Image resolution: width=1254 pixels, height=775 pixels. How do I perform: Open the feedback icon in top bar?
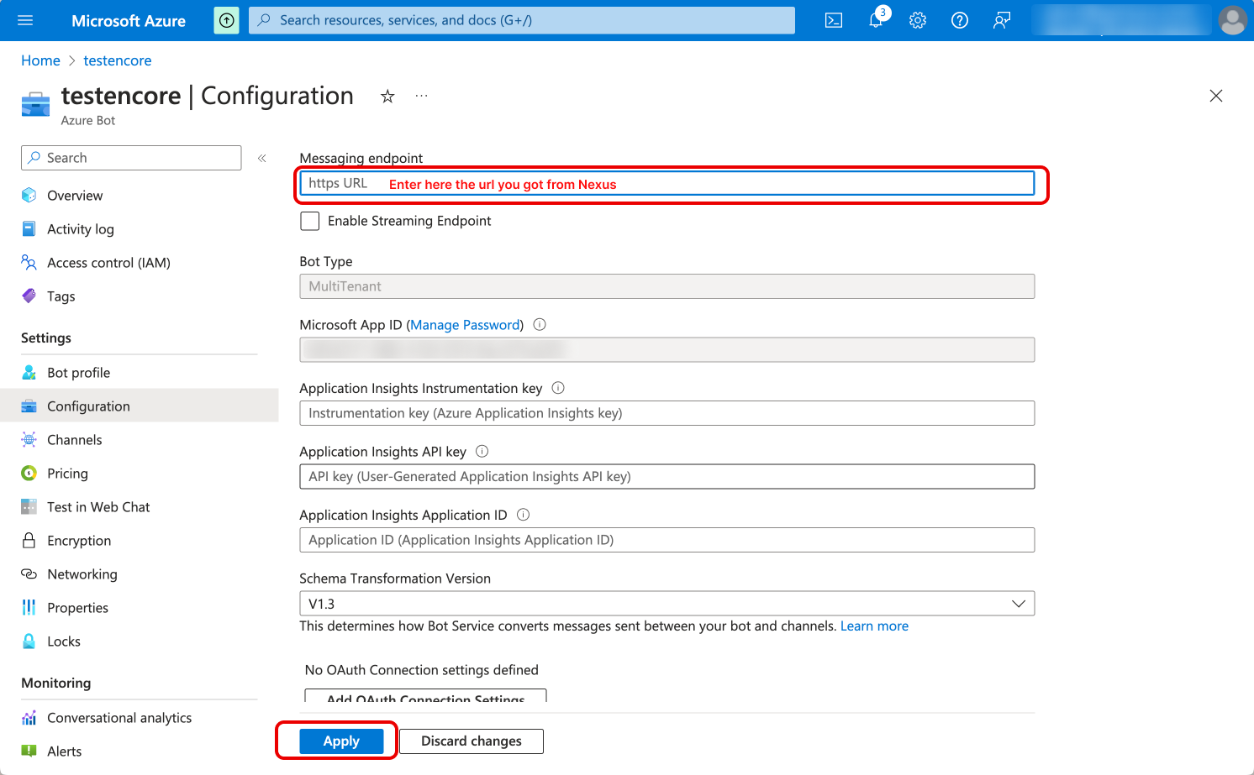tap(1002, 20)
